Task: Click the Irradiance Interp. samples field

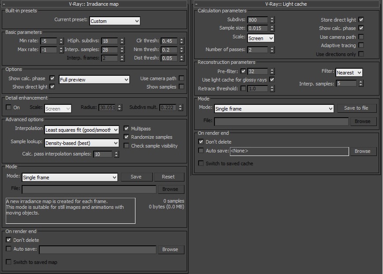Action: 110,50
